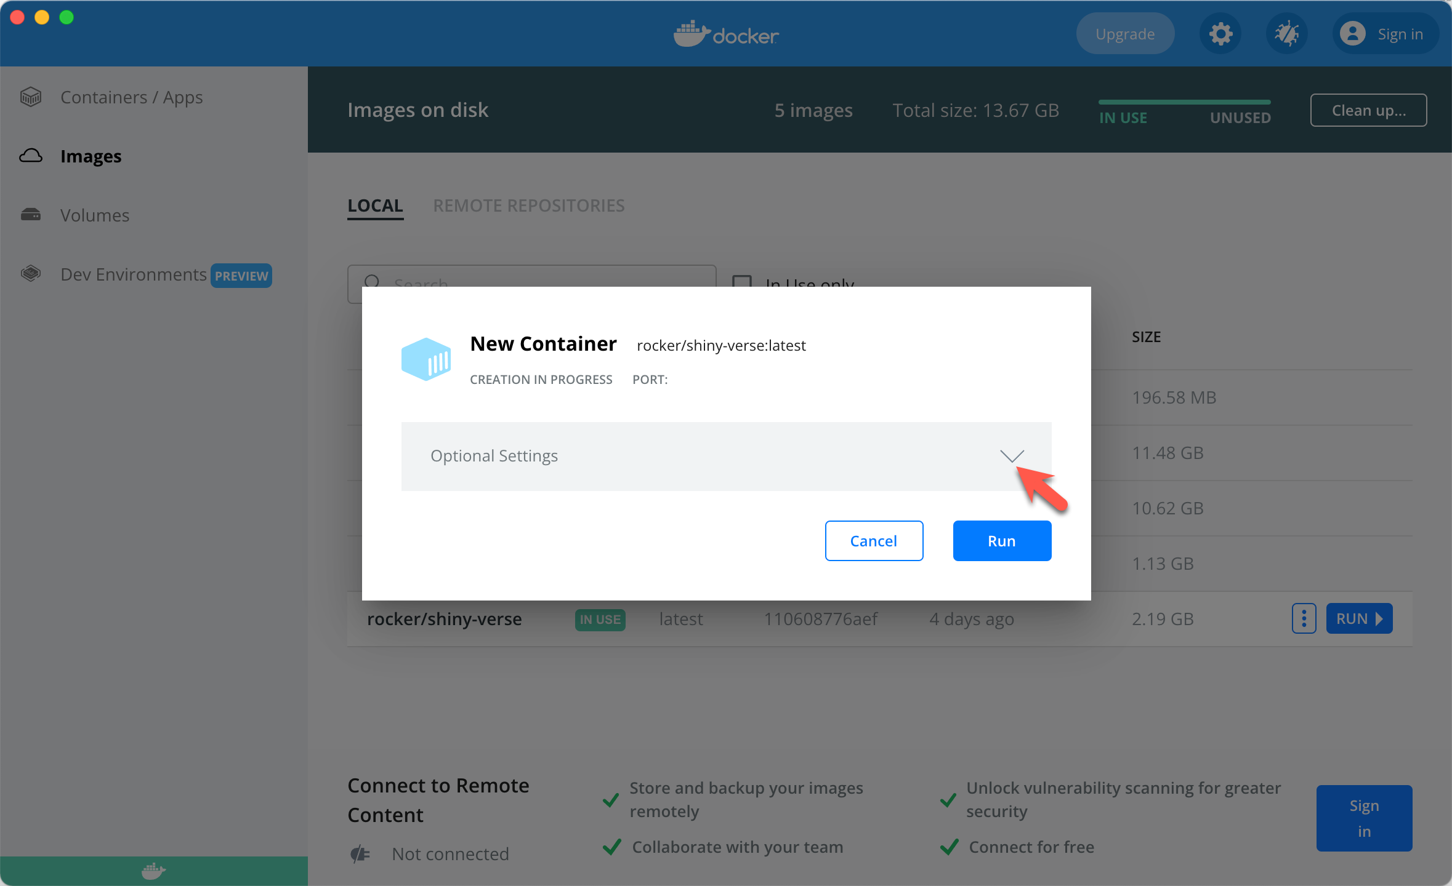1452x886 pixels.
Task: Open the Settings gear icon
Action: (1220, 34)
